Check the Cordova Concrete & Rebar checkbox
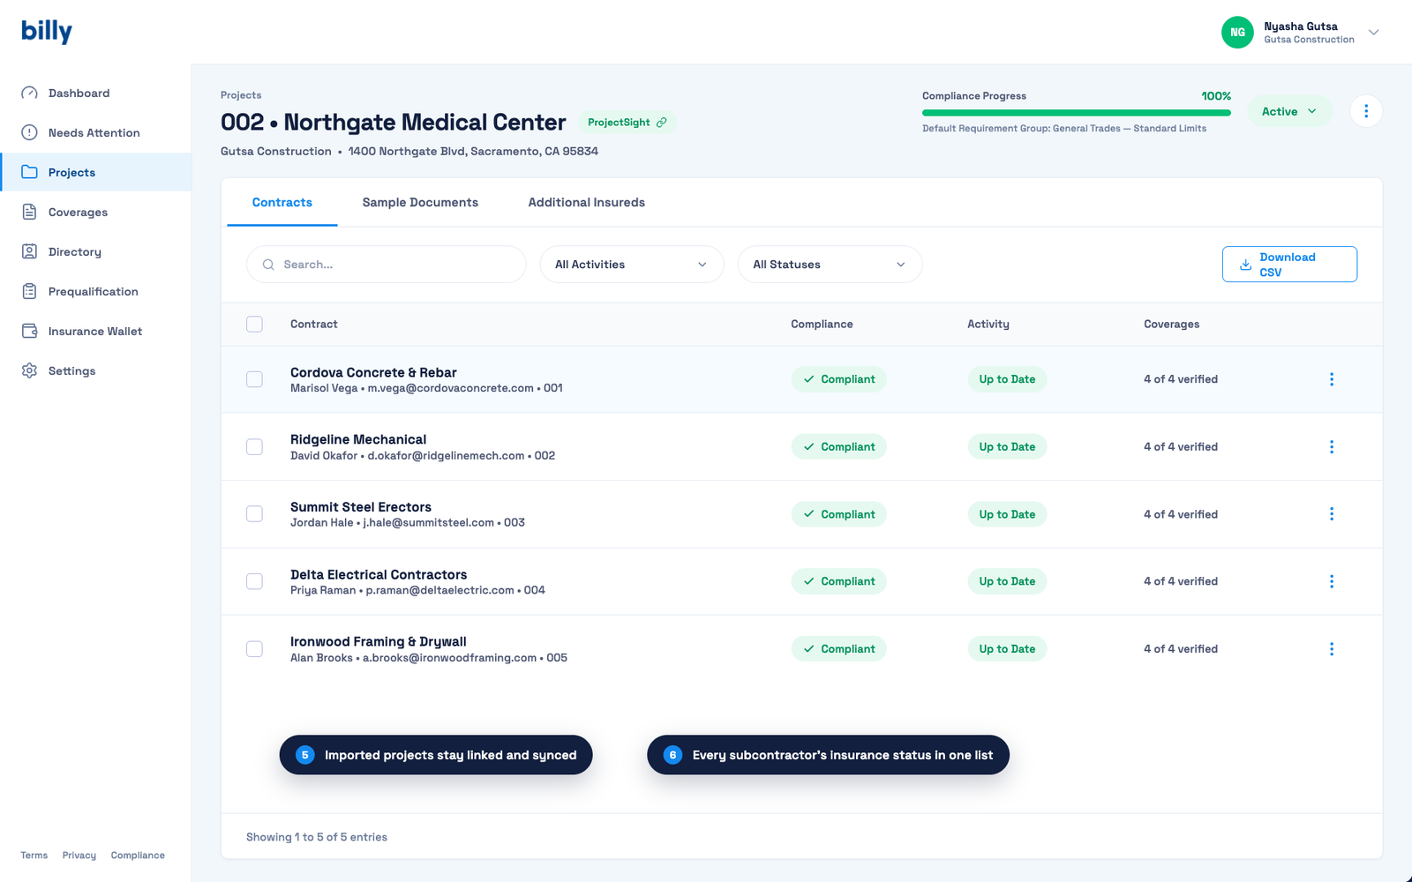This screenshot has width=1412, height=882. (x=254, y=379)
